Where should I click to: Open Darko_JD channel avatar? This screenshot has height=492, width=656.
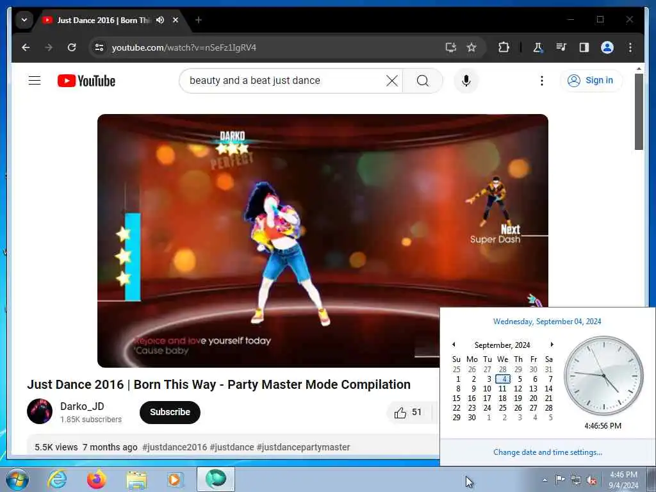coord(40,411)
